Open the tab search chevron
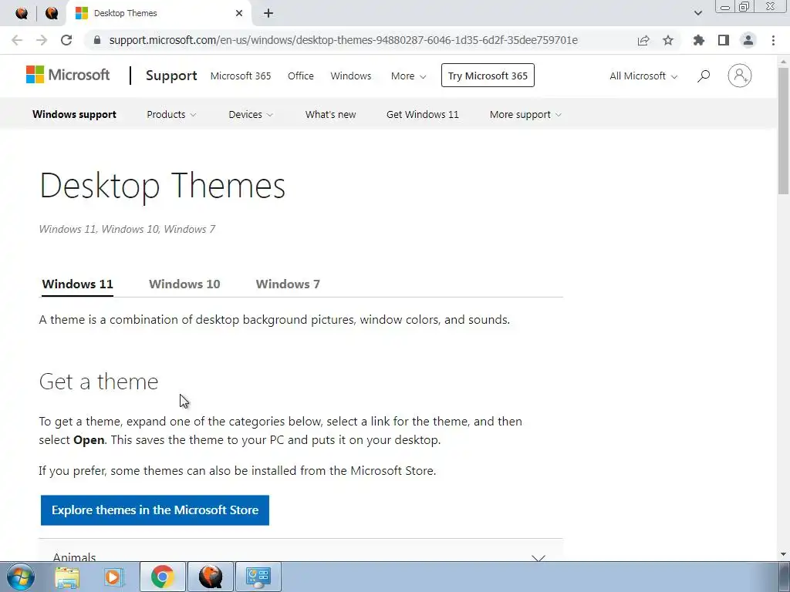The height and width of the screenshot is (592, 790). [x=697, y=13]
